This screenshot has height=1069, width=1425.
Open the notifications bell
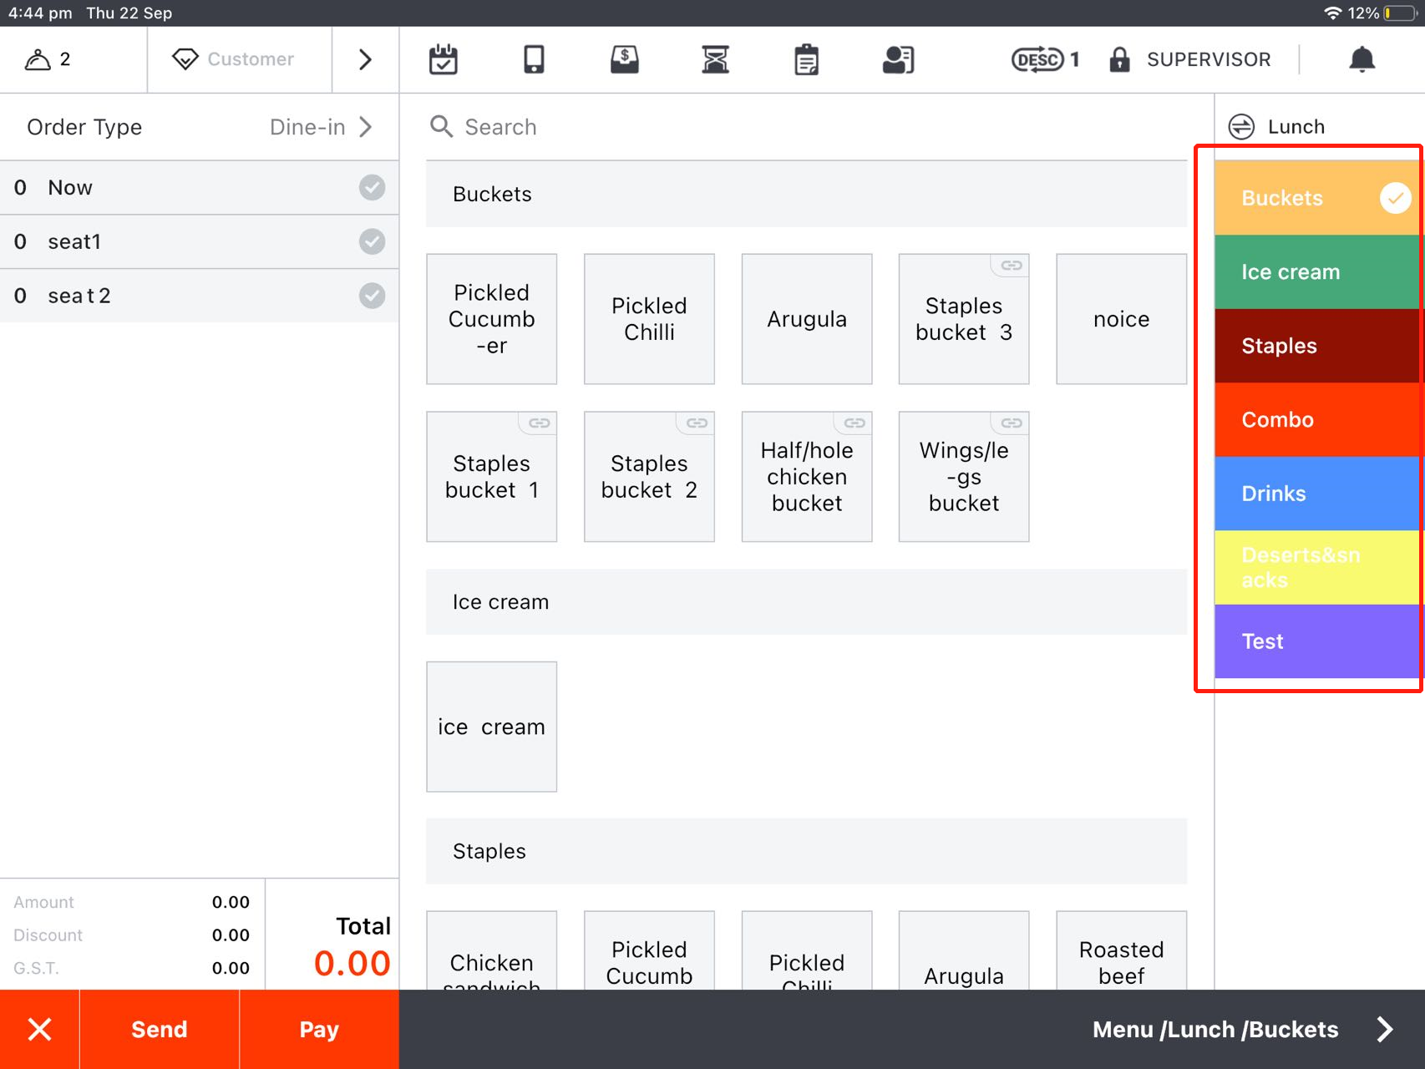1362,59
